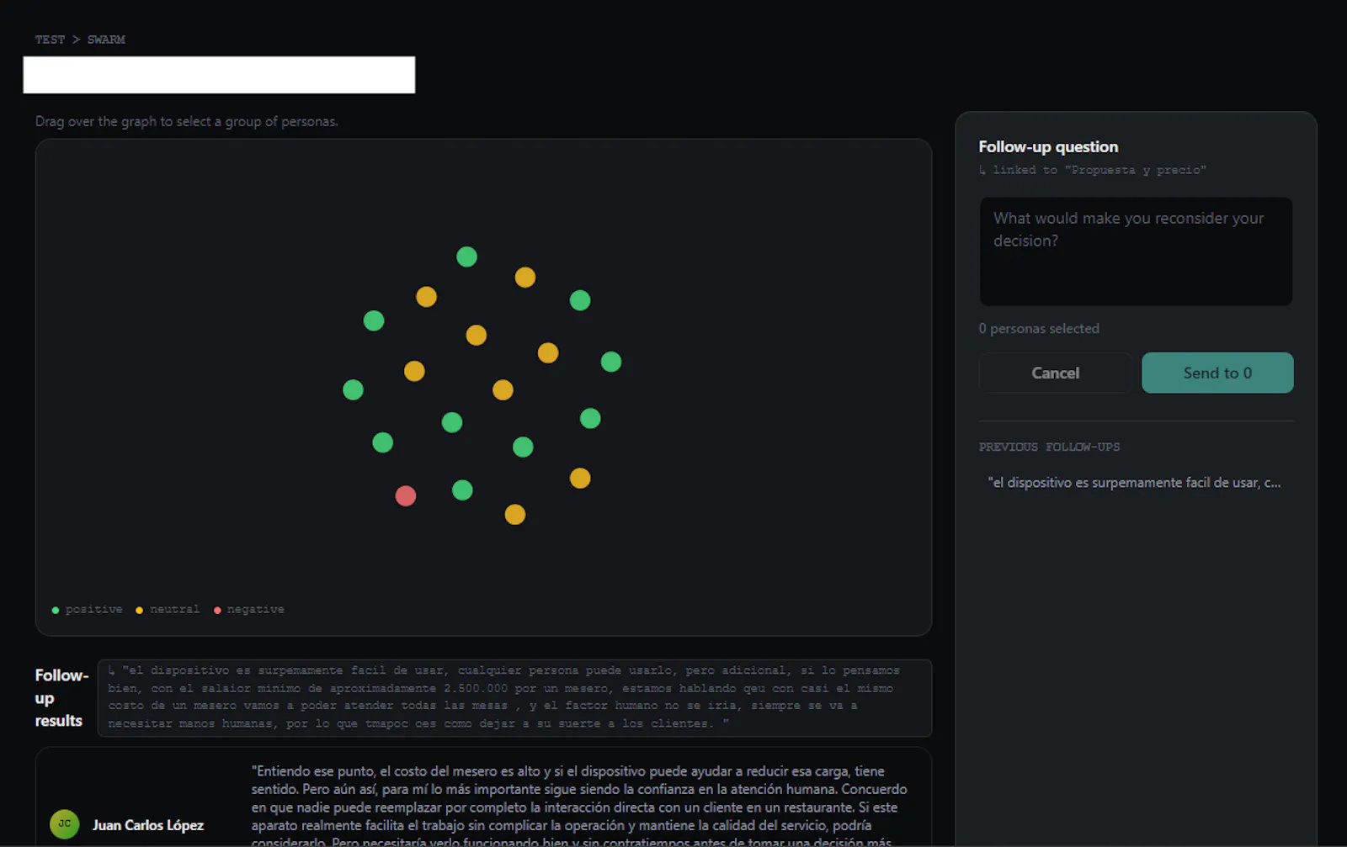Viewport: 1347px width, 847px height.
Task: Click the quoted follow-up results prompt box
Action: (x=514, y=698)
